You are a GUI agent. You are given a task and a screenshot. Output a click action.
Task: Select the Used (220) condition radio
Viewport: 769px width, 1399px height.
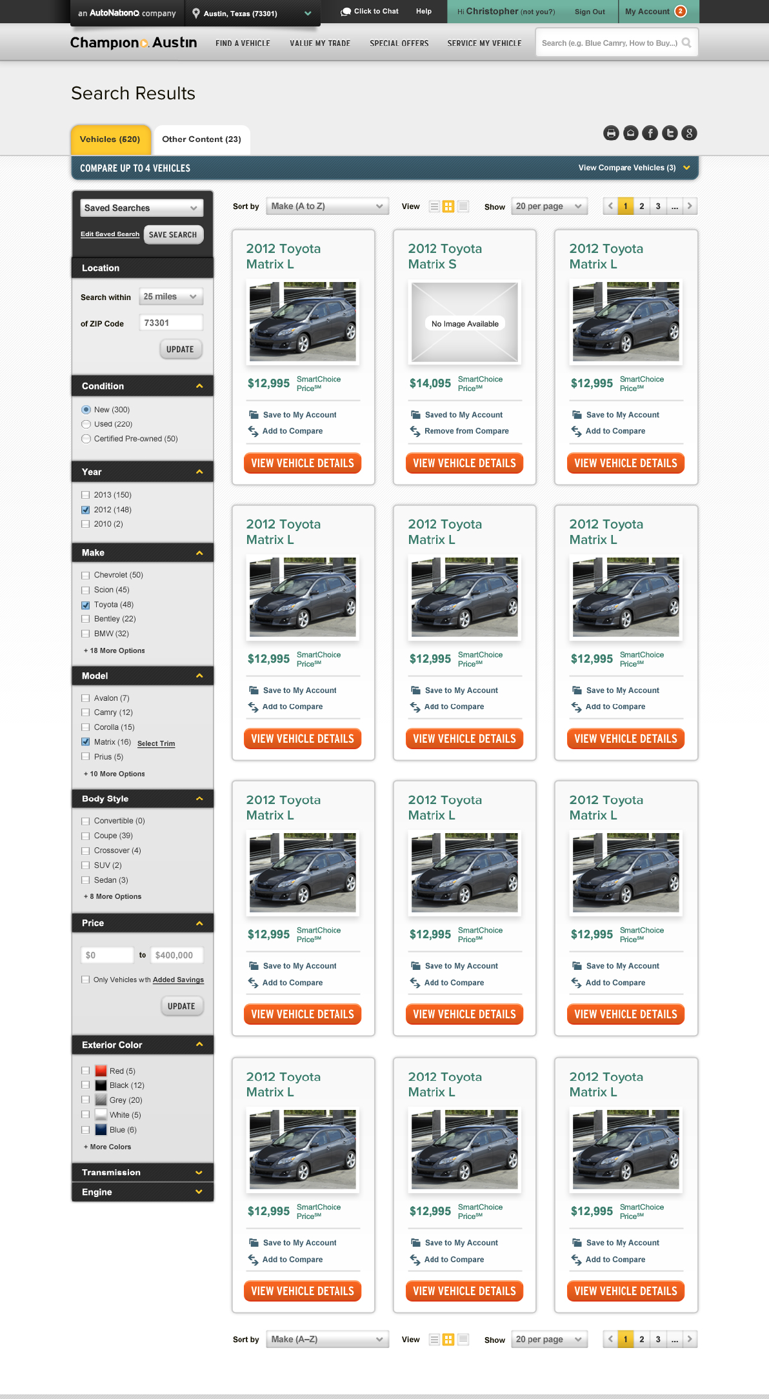(x=86, y=424)
